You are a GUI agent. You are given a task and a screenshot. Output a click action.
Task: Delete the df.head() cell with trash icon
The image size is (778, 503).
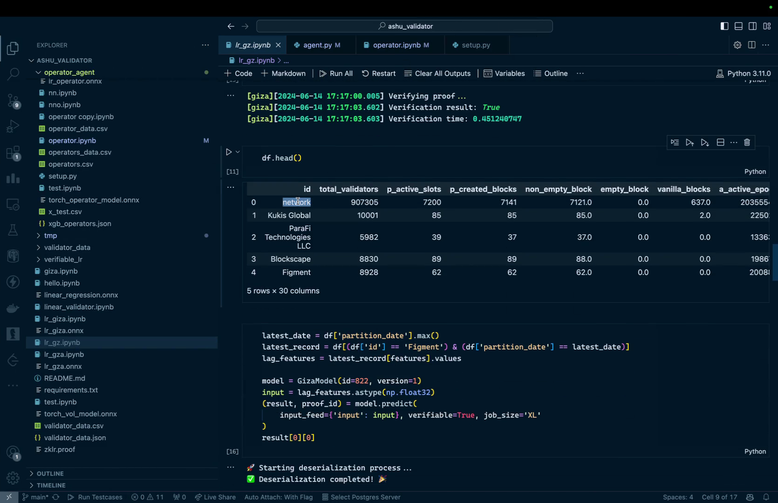coord(747,143)
